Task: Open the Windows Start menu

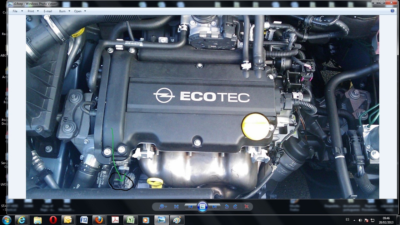Action: point(7,220)
